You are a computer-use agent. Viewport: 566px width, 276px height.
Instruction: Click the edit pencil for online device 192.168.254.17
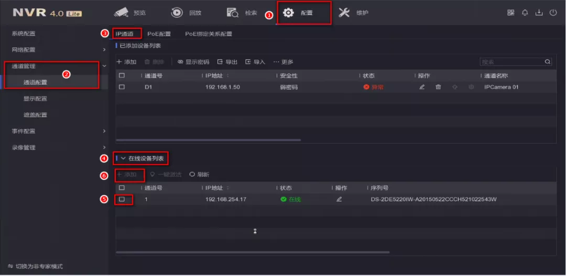click(x=339, y=200)
